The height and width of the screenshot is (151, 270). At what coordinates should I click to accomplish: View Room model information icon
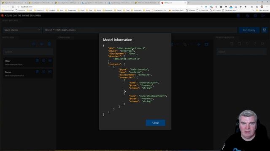pyautogui.click(x=43, y=72)
